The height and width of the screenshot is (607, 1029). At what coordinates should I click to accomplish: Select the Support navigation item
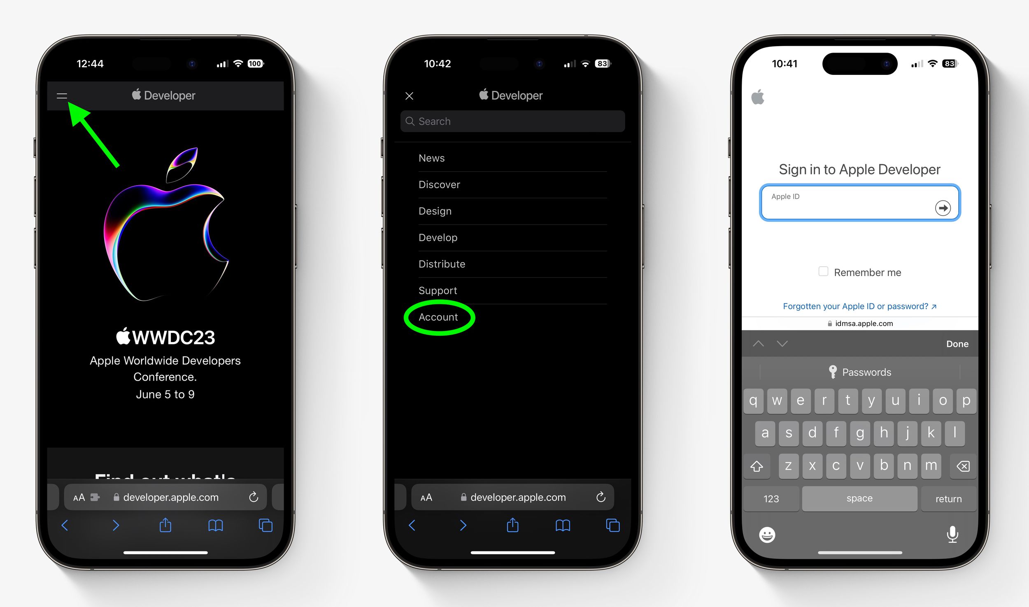(437, 290)
